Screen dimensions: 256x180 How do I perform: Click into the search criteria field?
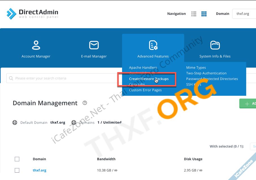(x=62, y=78)
